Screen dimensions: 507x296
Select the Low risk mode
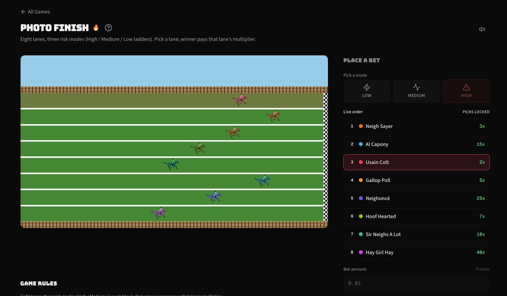(x=367, y=91)
